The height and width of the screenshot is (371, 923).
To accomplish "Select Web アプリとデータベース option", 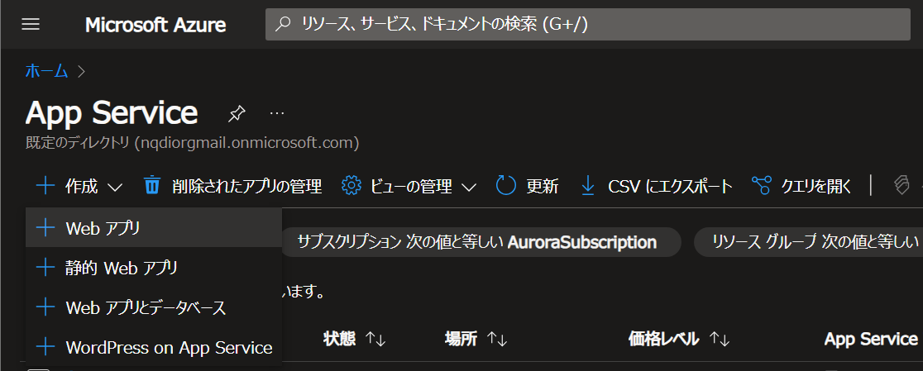I will pyautogui.click(x=146, y=307).
